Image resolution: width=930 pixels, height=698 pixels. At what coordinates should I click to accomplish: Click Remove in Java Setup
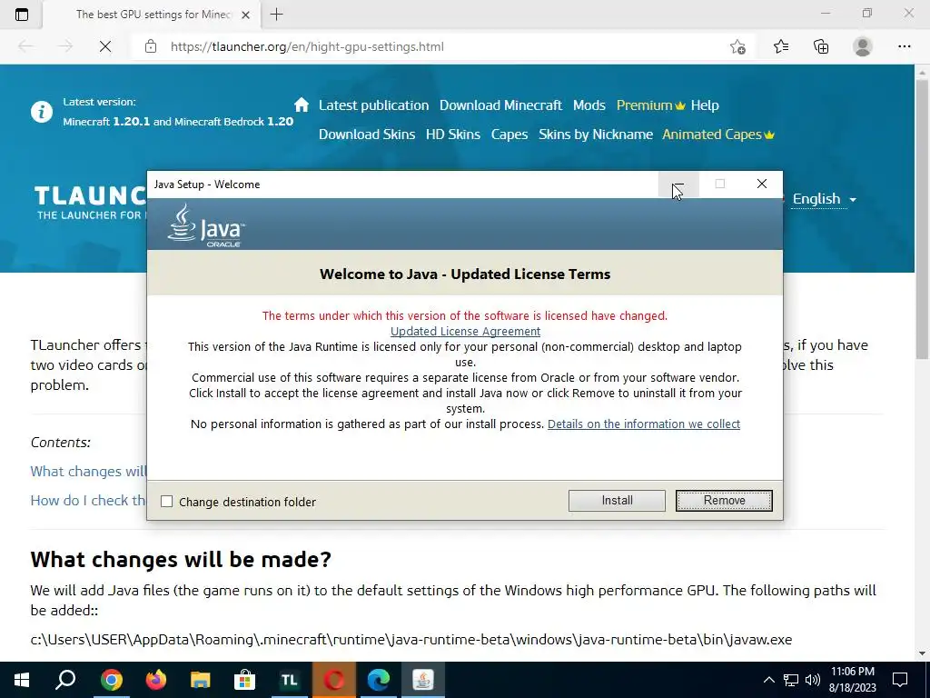pyautogui.click(x=724, y=501)
